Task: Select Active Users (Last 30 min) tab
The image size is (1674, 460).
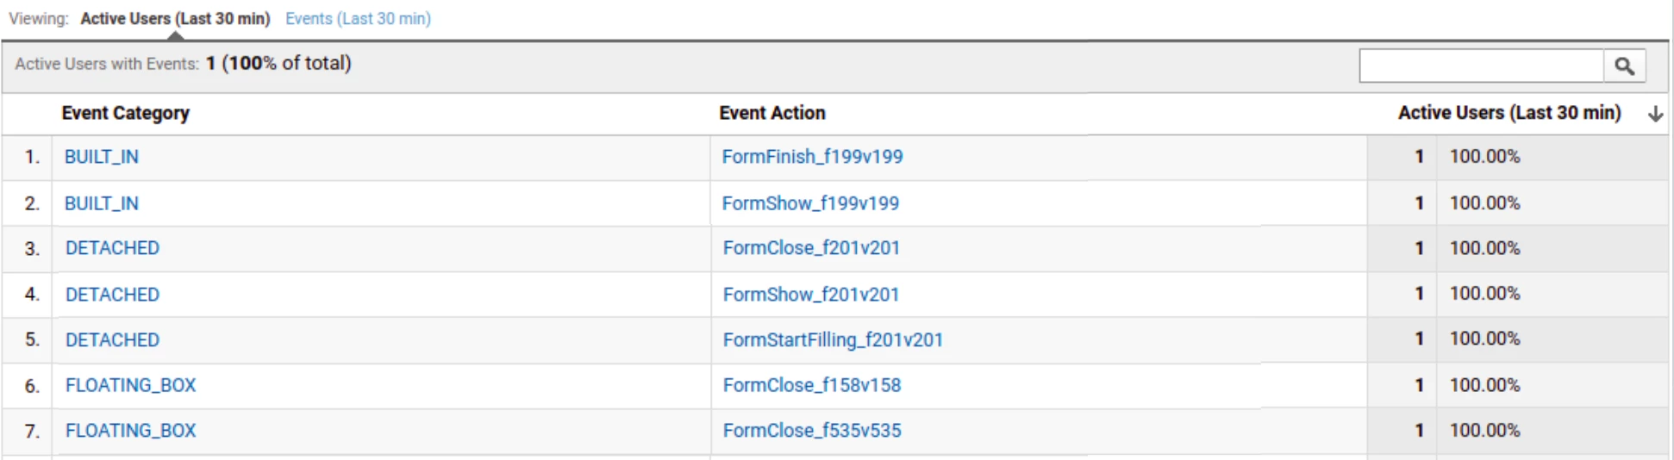Action: pos(175,19)
